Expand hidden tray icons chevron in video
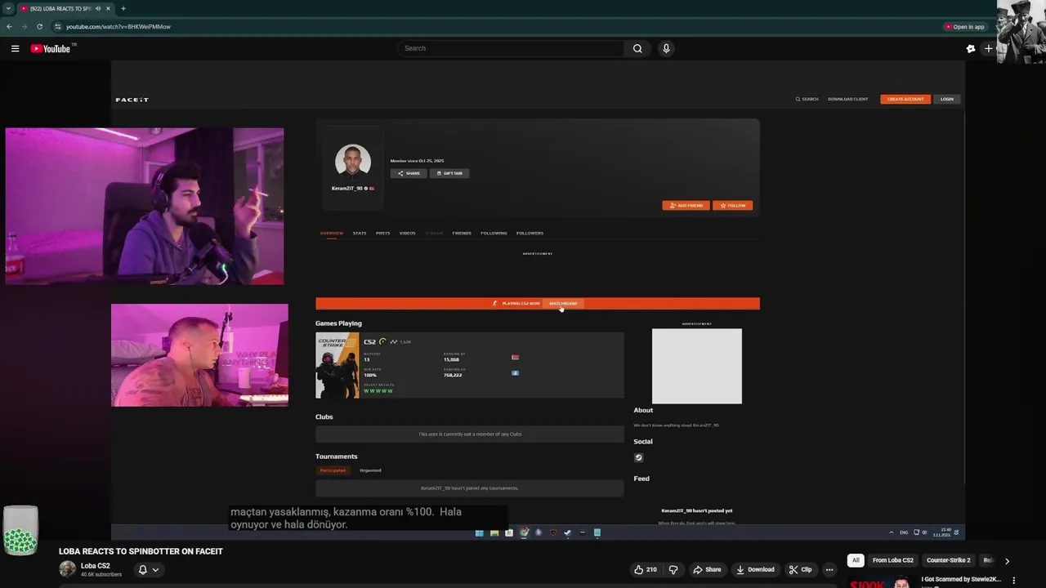 pos(892,532)
